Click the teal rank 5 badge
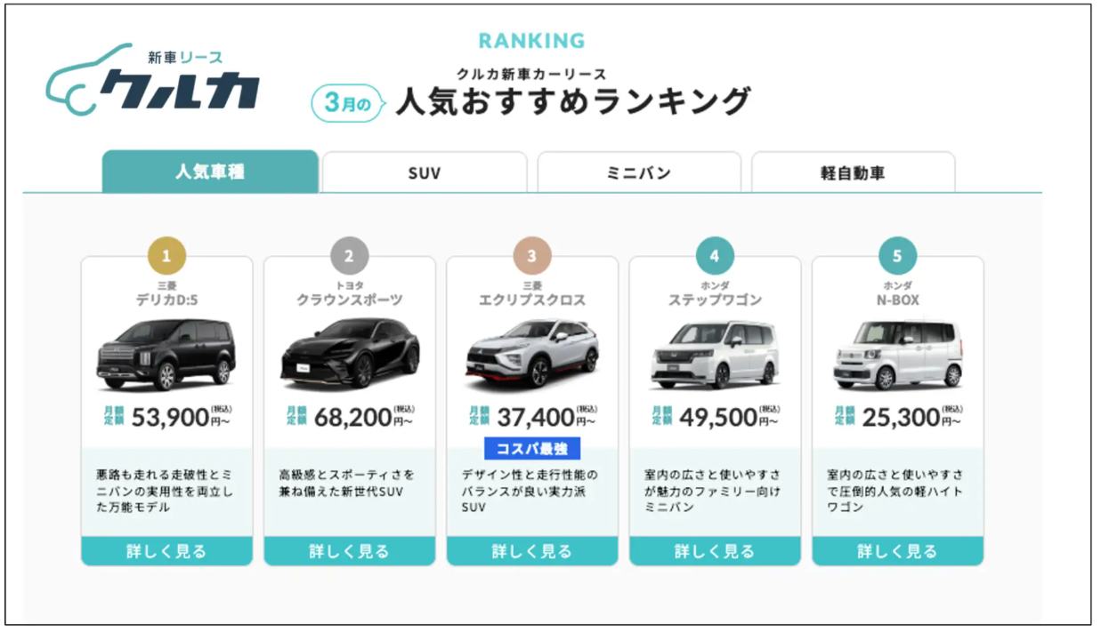This screenshot has width=1101, height=632. 897,257
